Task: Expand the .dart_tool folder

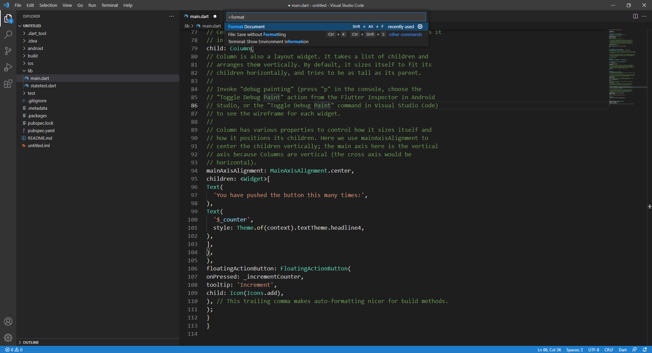Action: [24, 33]
